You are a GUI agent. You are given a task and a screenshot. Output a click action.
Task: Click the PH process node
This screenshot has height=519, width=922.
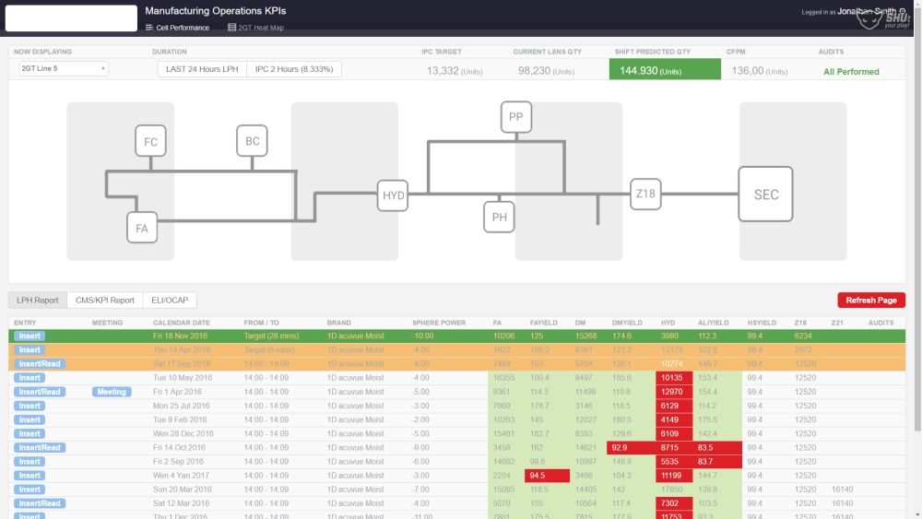point(499,217)
